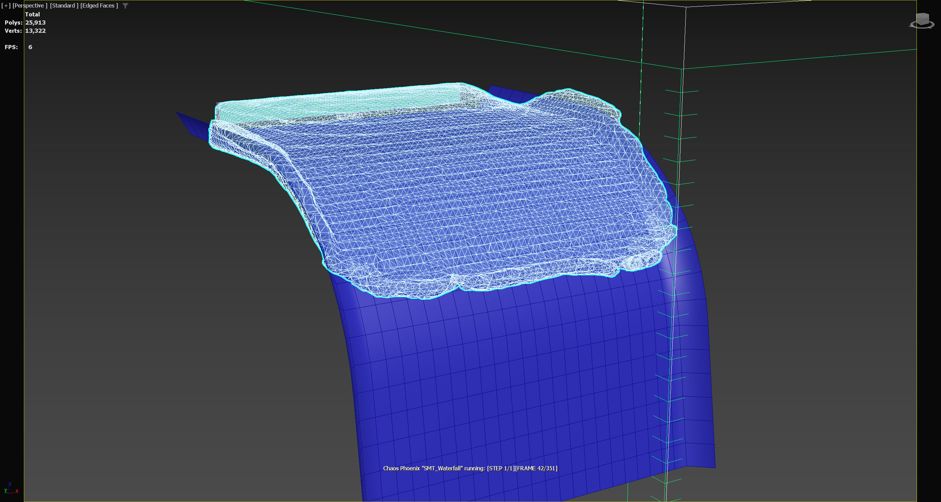Viewport: 941px width, 502px height.
Task: Open the Edged Faces display menu
Action: coord(99,6)
